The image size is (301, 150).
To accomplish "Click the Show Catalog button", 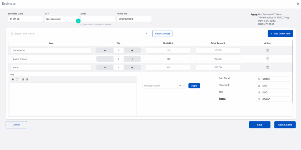I will (162, 34).
